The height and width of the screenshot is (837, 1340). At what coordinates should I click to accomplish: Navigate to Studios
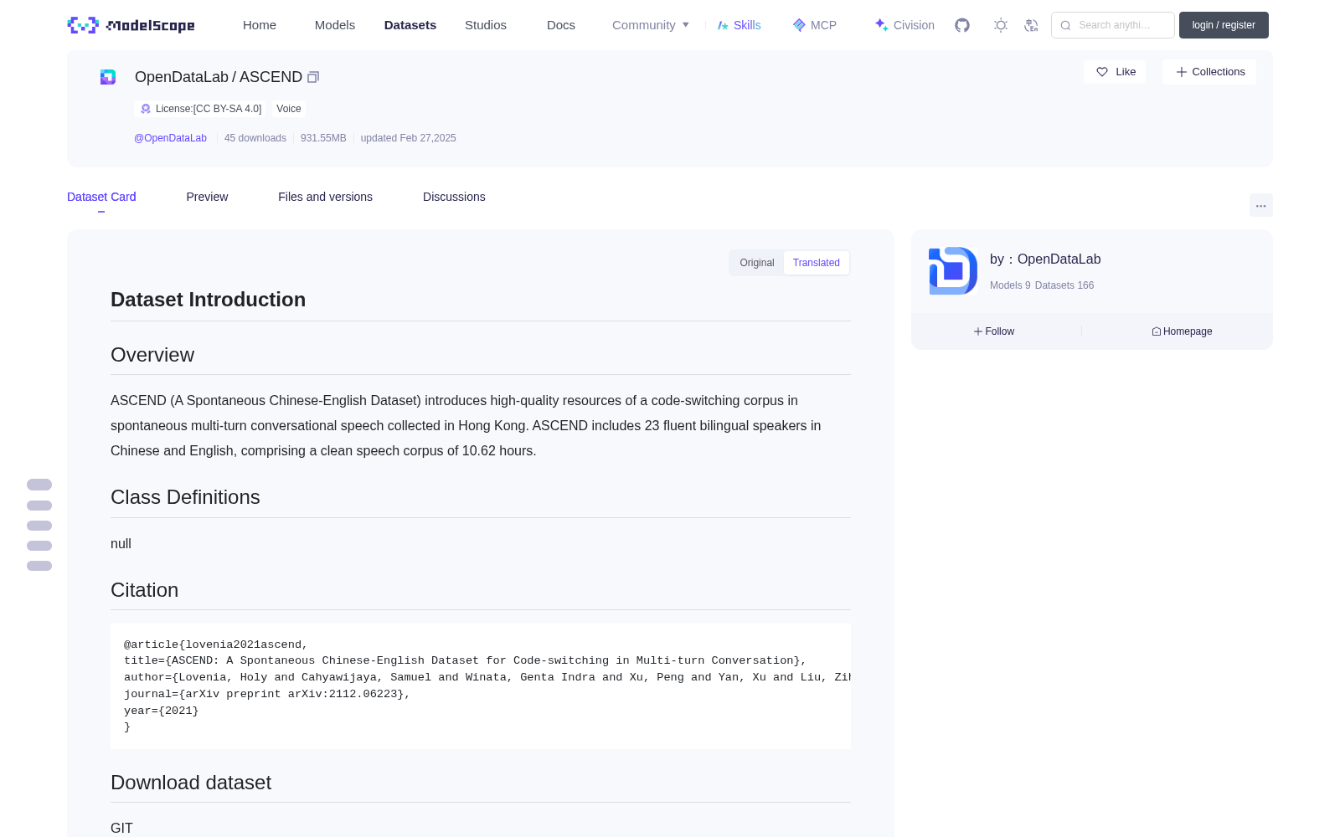pyautogui.click(x=486, y=25)
